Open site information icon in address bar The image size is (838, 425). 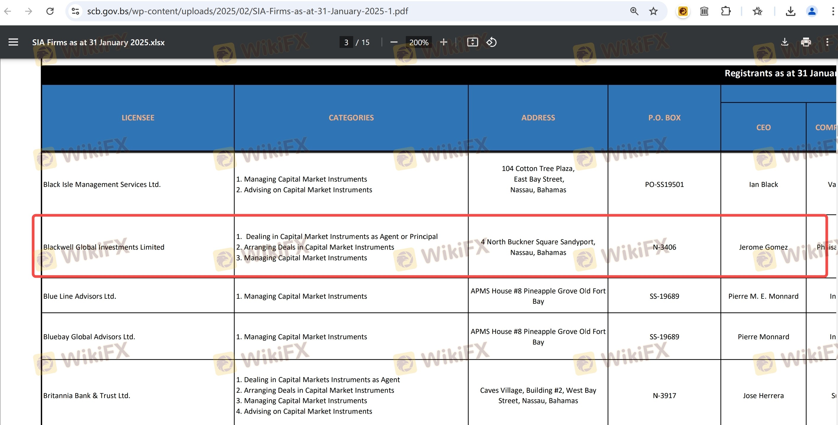pos(75,11)
